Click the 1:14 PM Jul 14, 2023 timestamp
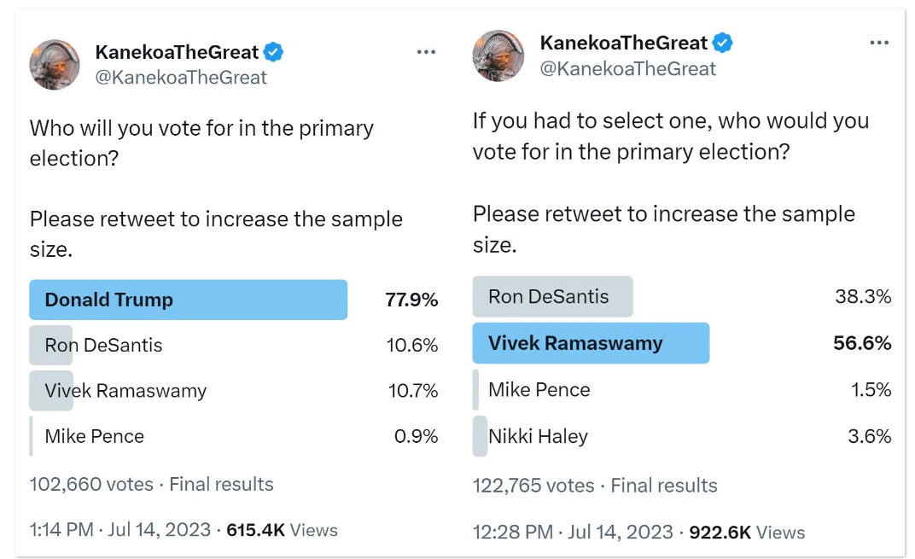915x559 pixels. point(120,530)
